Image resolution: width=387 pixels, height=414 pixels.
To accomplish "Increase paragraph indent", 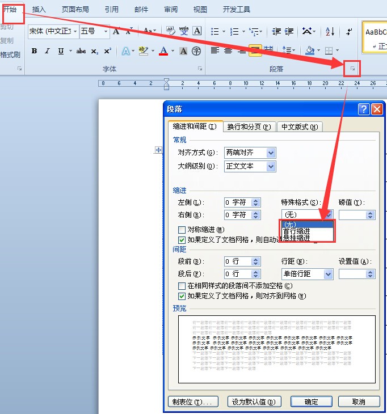I will (x=289, y=32).
